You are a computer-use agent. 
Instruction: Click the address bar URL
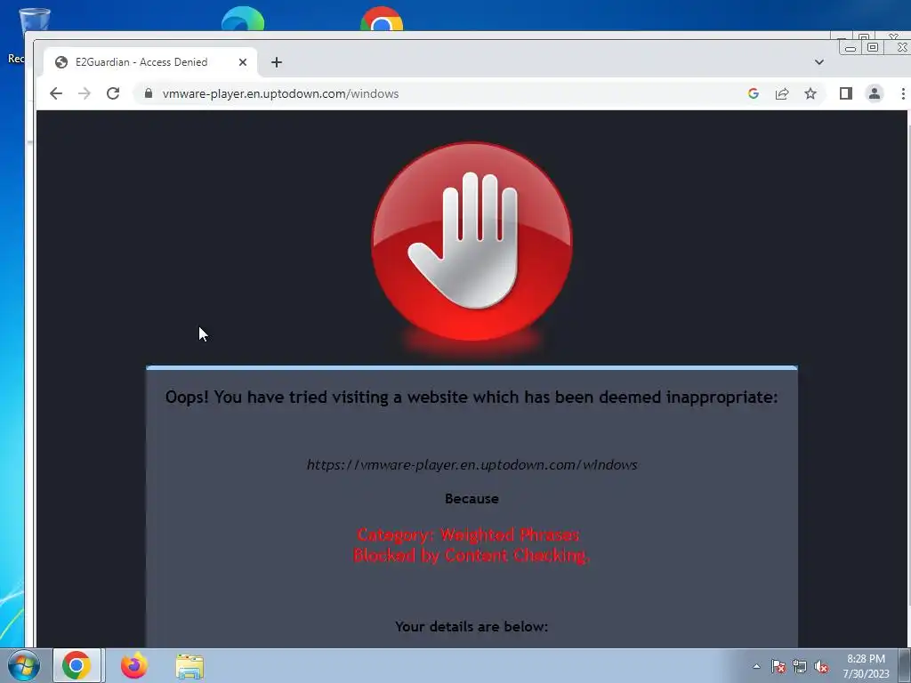tap(280, 93)
